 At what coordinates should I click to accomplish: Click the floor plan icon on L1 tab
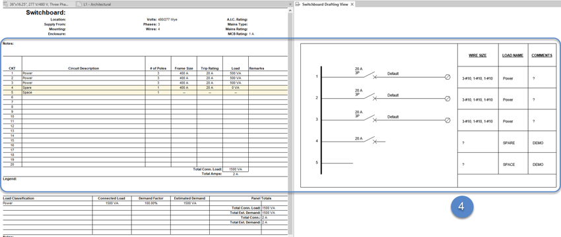(79, 5)
